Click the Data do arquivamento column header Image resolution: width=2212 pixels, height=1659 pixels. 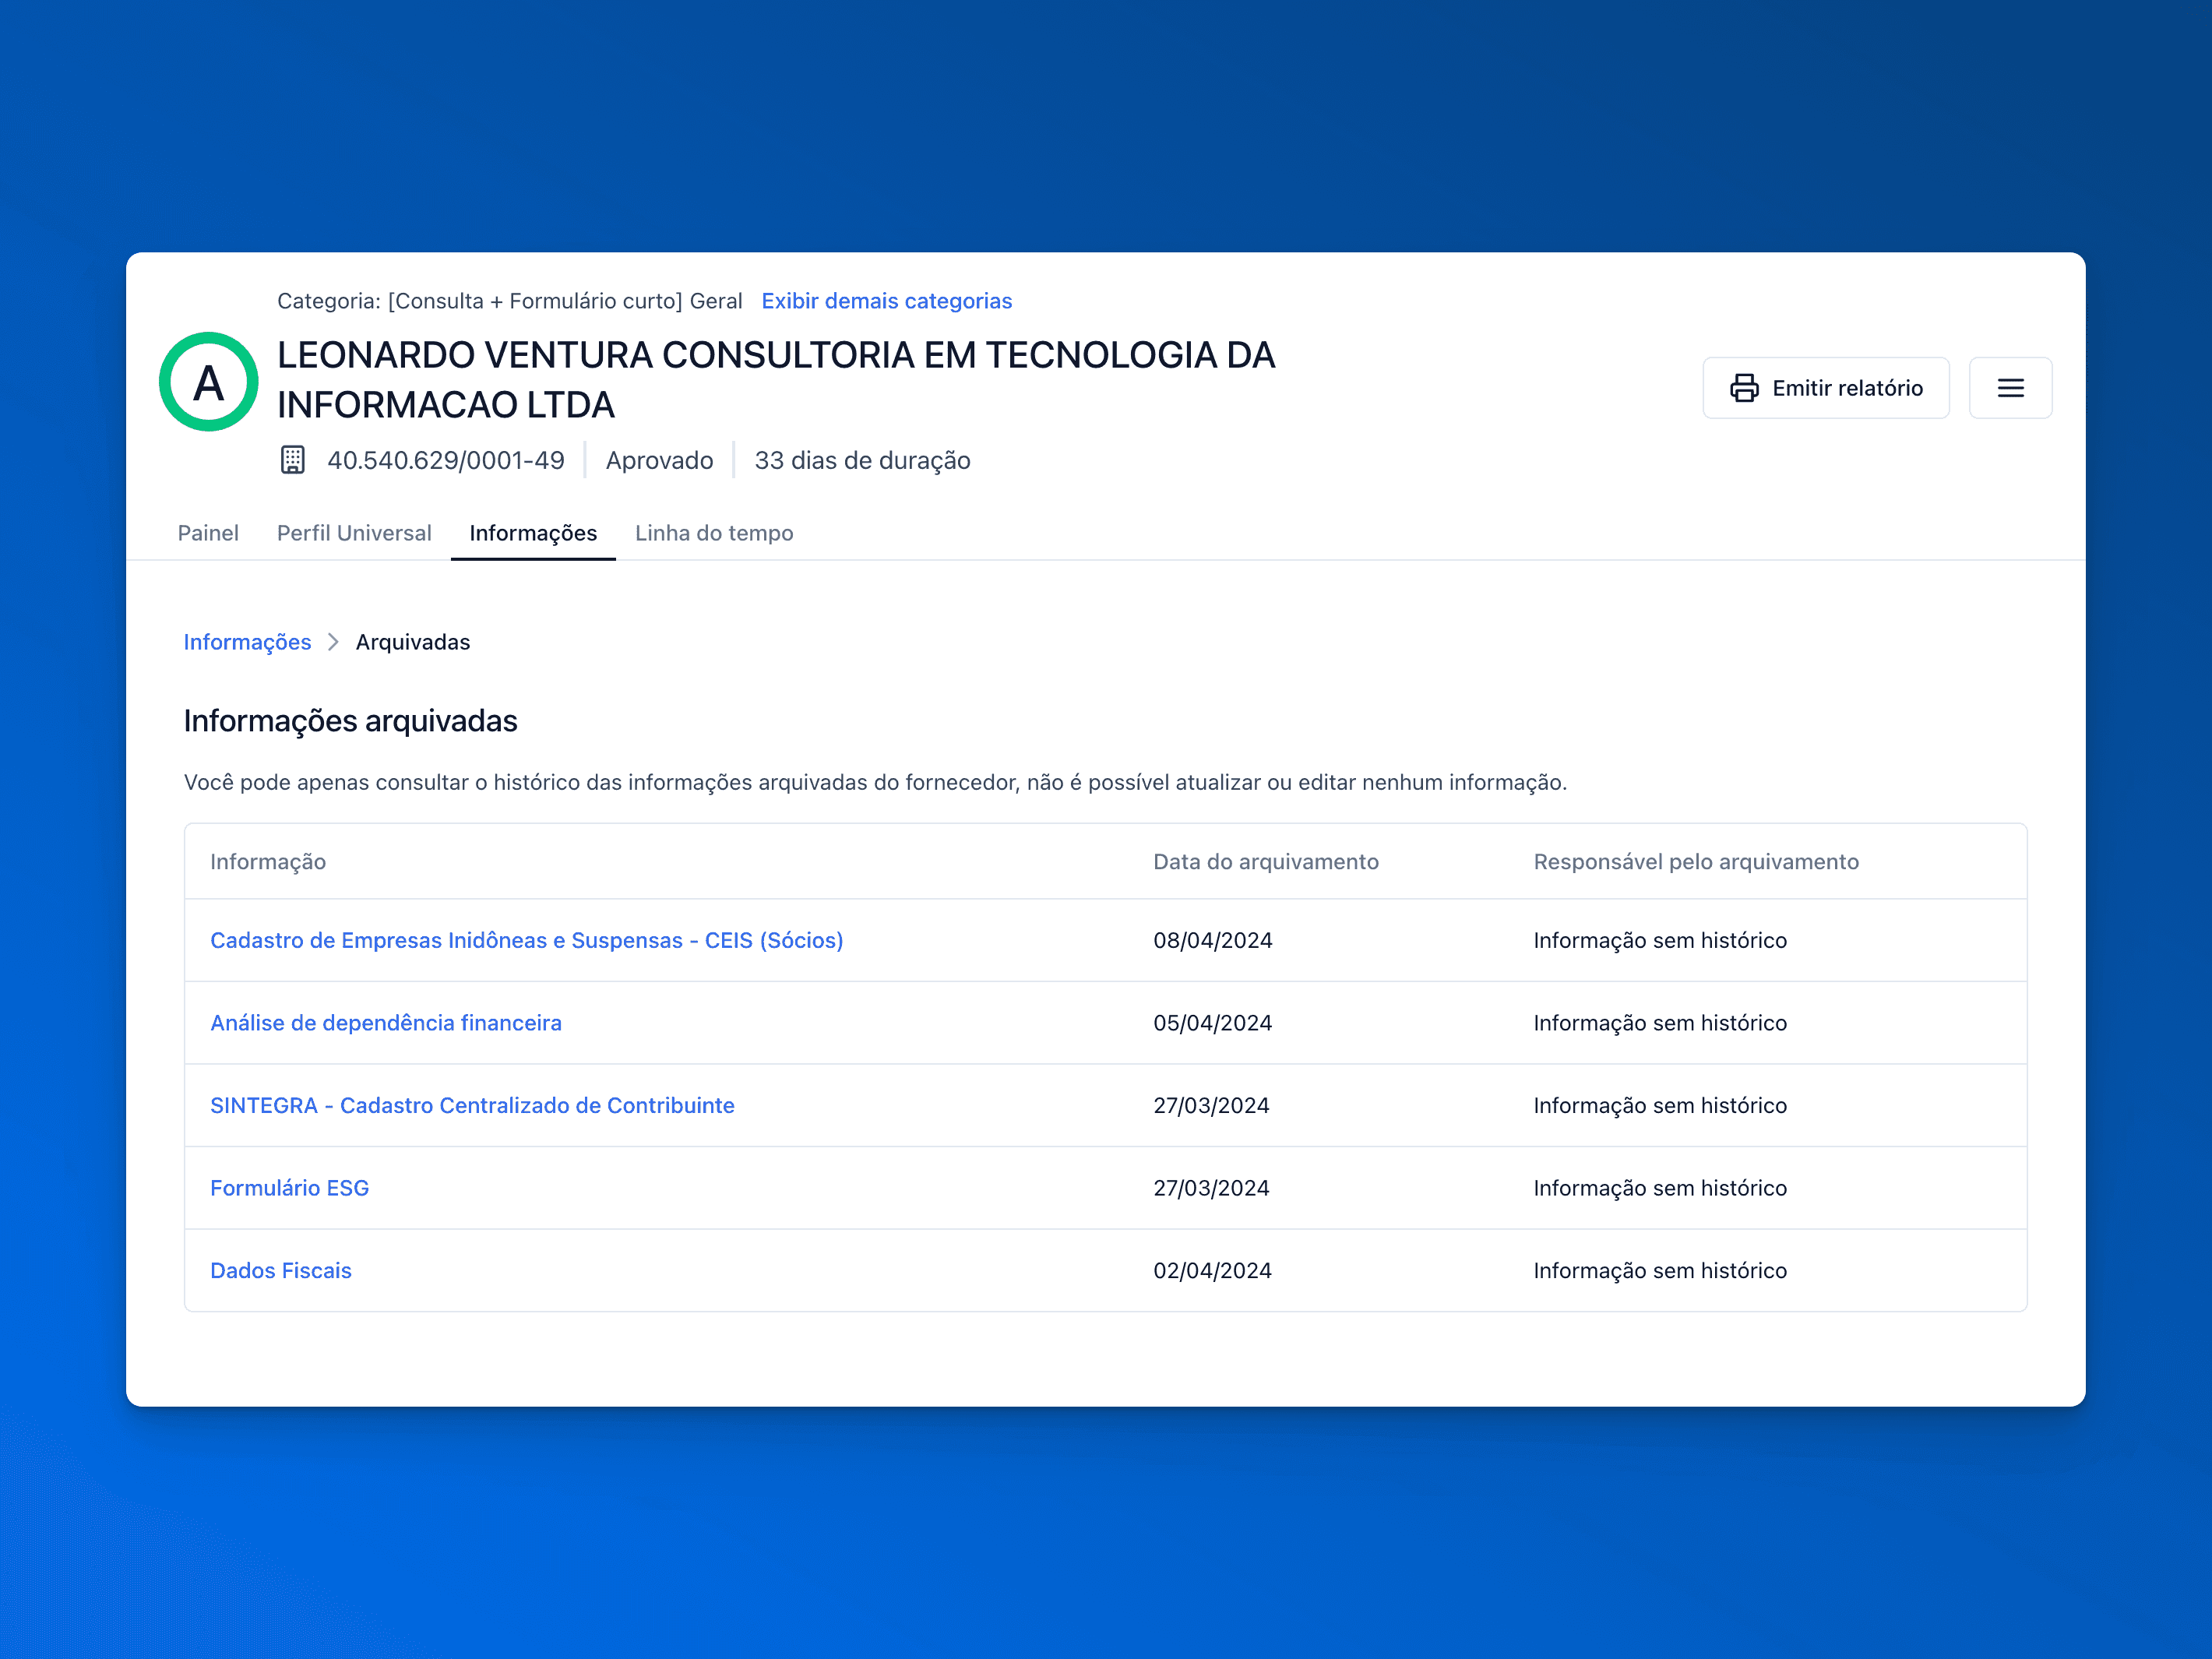coord(1265,862)
